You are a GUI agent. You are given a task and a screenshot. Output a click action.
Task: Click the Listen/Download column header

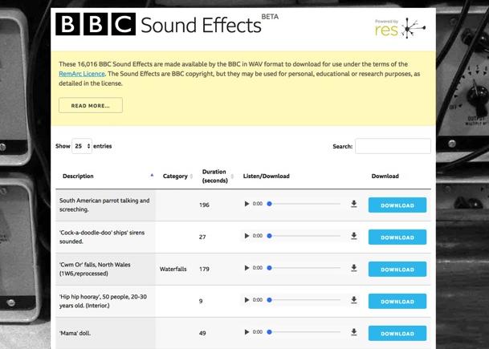point(267,176)
